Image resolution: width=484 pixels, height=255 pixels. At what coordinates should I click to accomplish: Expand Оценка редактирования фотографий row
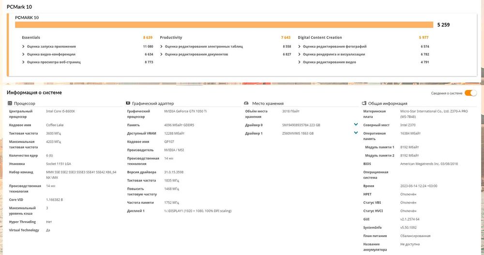299,46
